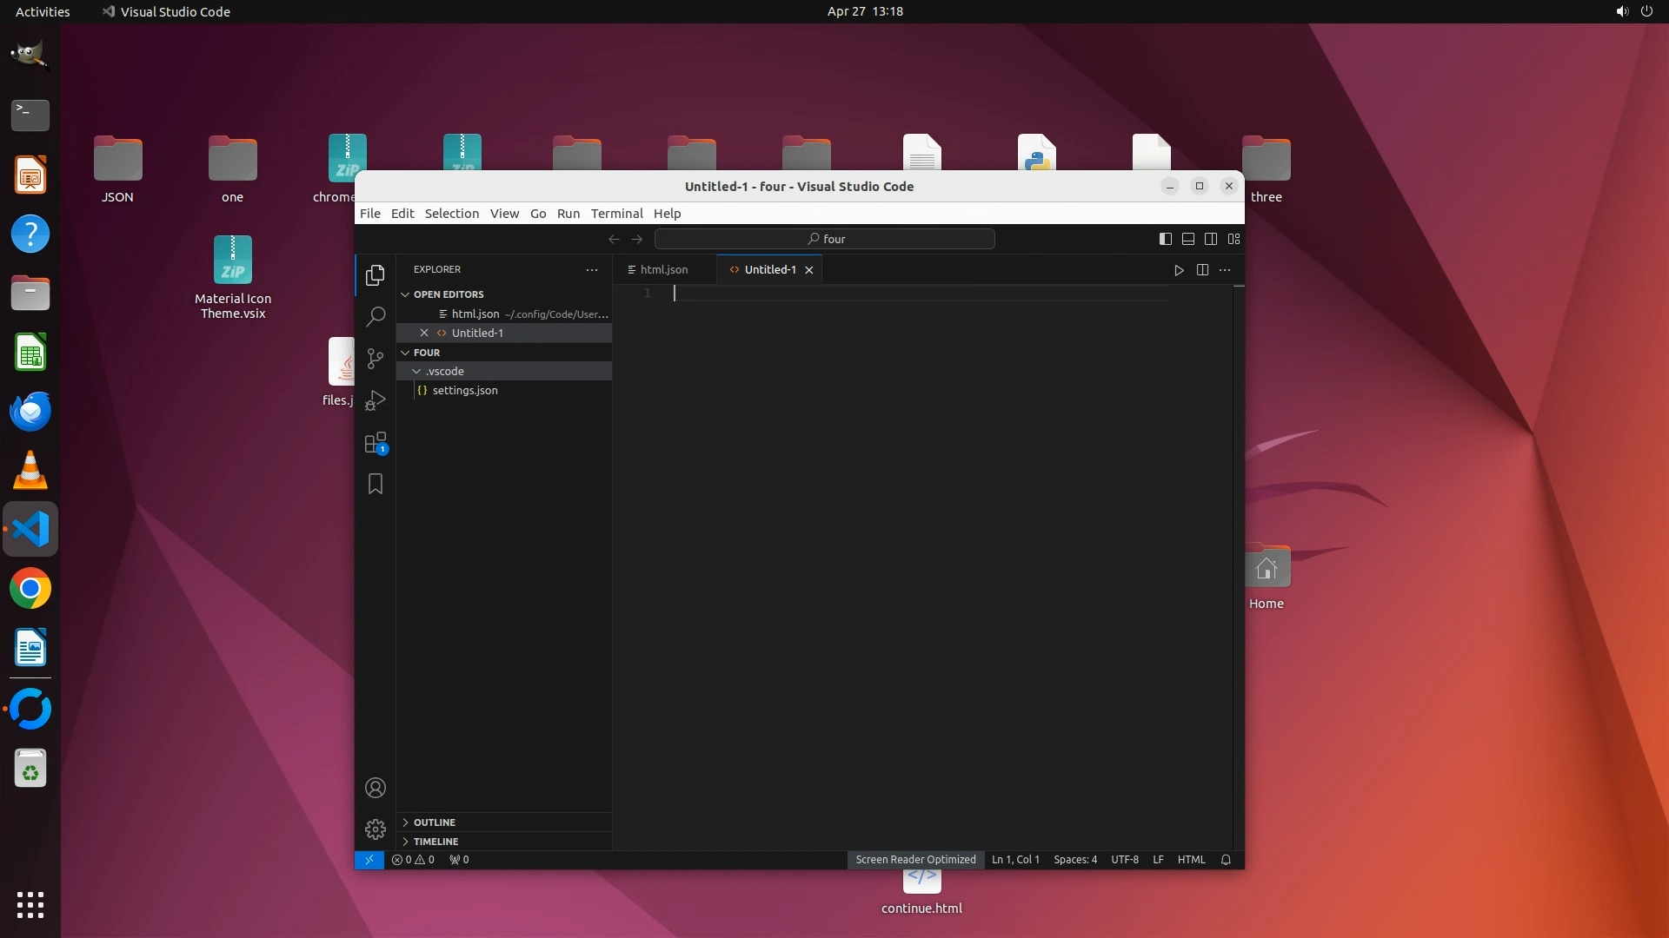Open Run and Debug view
This screenshot has height=938, width=1669.
pyautogui.click(x=376, y=400)
